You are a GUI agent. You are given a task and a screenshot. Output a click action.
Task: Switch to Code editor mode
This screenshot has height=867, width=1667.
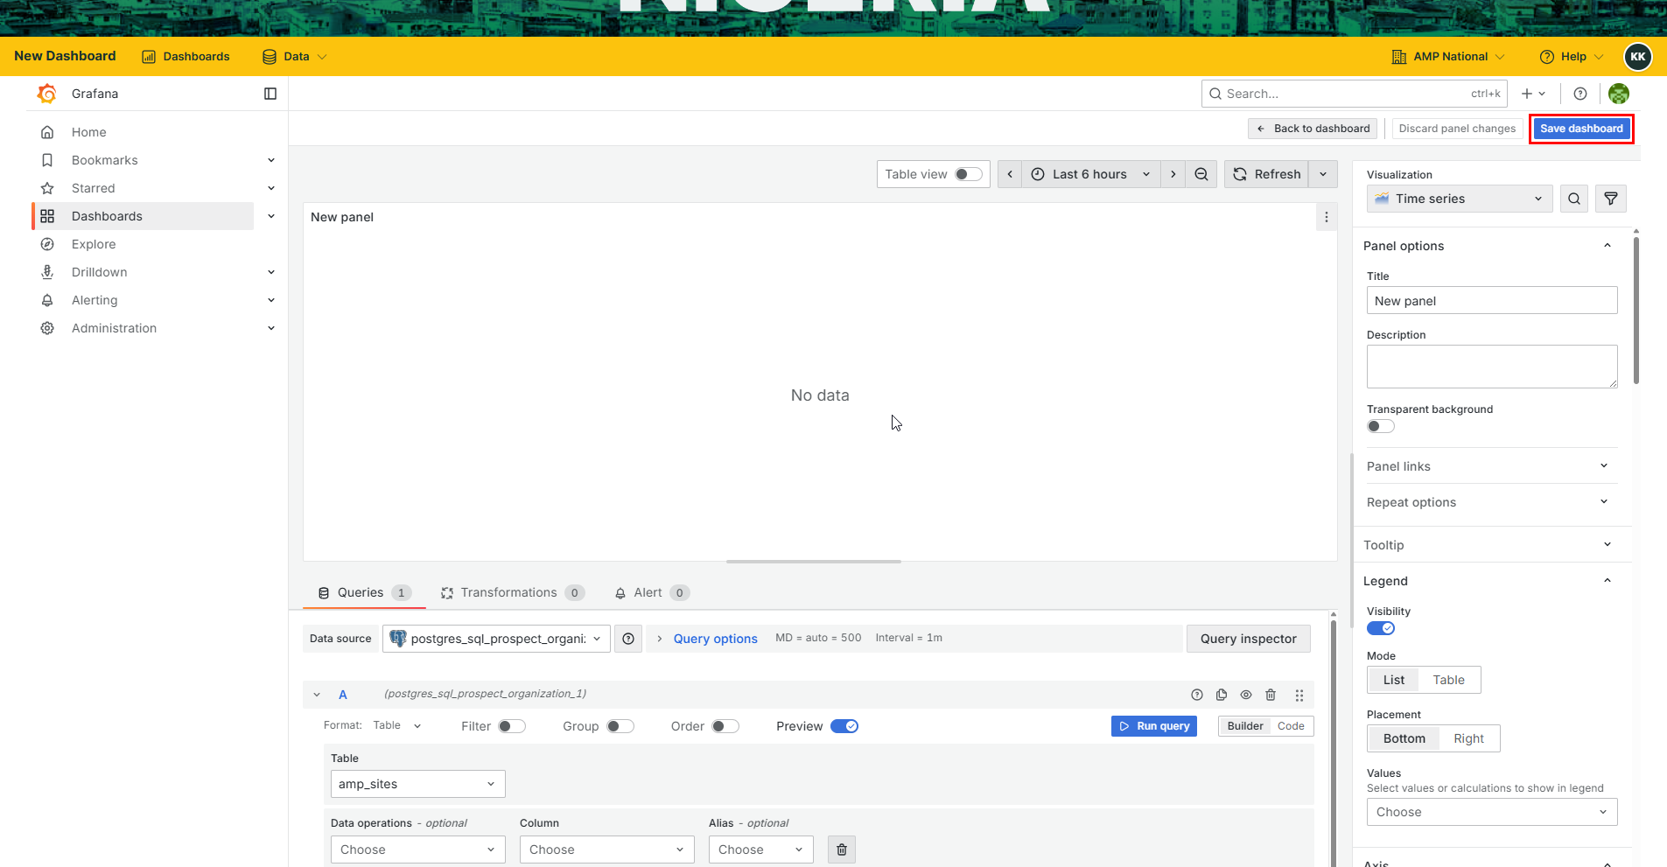(x=1291, y=726)
